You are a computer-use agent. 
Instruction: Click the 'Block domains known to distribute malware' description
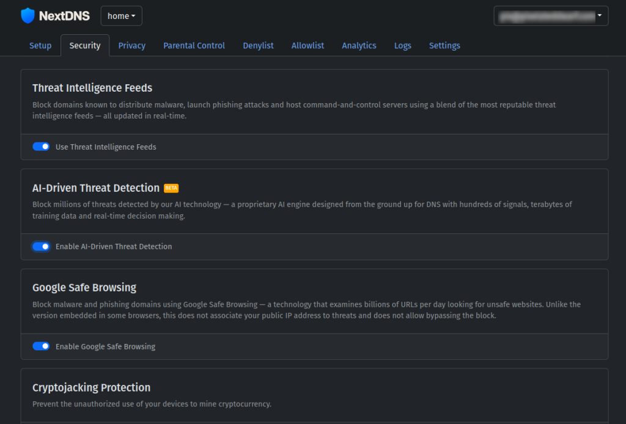[x=294, y=111]
